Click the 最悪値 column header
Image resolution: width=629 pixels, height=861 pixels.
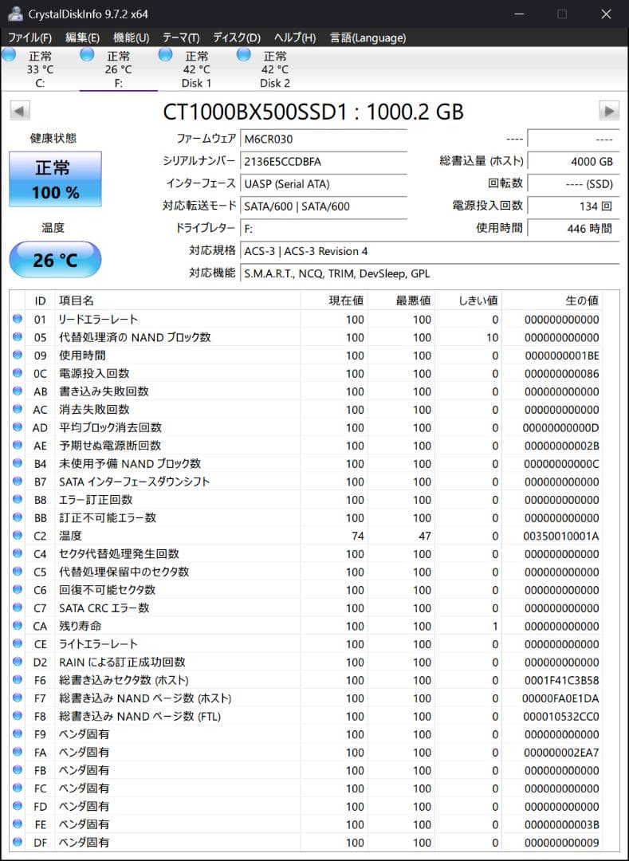(401, 301)
